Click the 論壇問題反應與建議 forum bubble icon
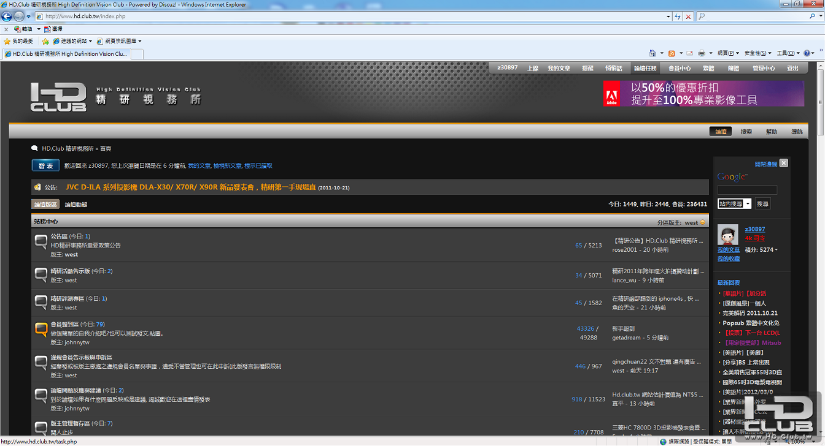Image resolution: width=825 pixels, height=446 pixels. 41,395
